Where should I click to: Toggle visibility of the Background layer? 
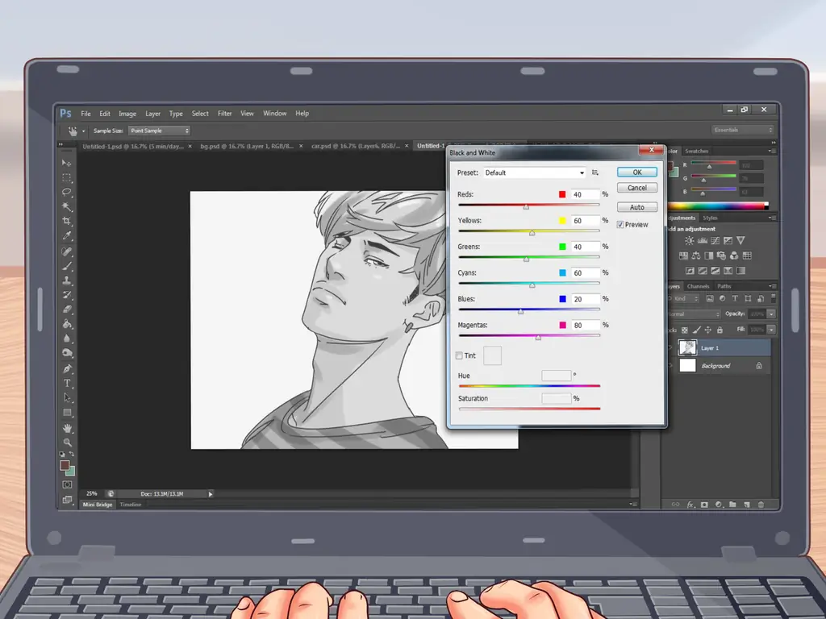point(670,366)
